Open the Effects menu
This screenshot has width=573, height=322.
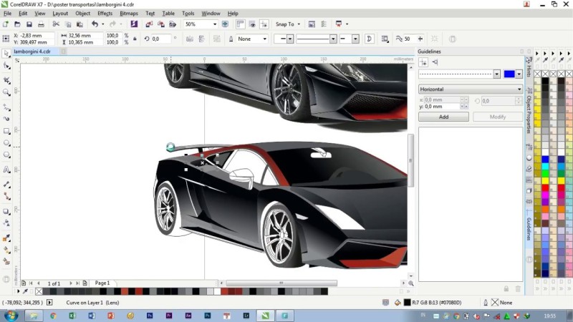[105, 14]
